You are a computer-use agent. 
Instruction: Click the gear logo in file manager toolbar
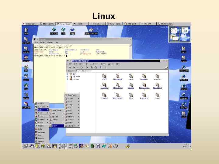pos(166,67)
